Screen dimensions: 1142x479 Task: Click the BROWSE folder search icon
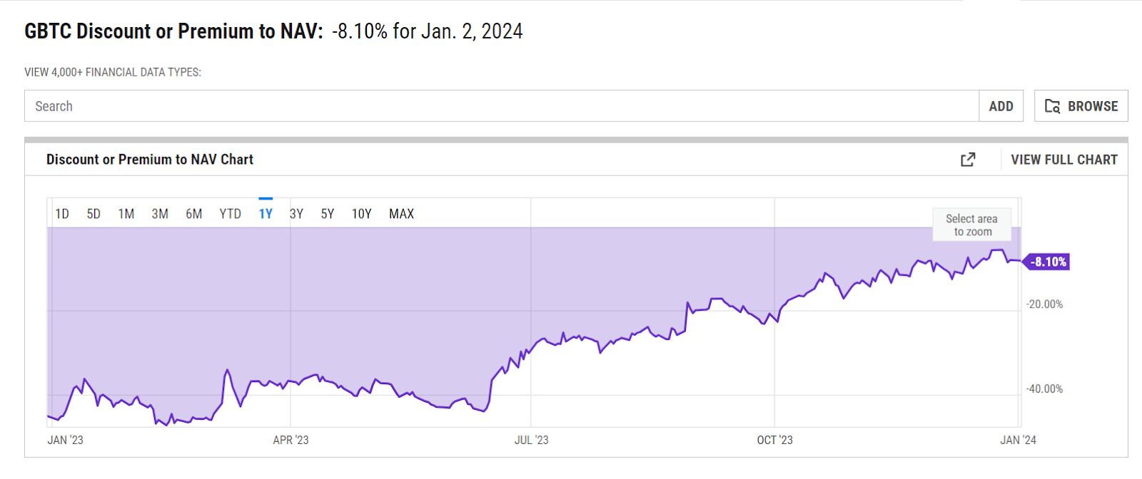point(1052,106)
